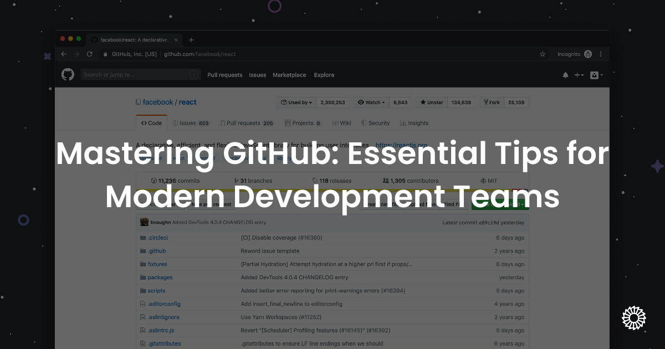This screenshot has height=349, width=665.
Task: Open Marketplace from the top navigation
Action: tap(289, 75)
